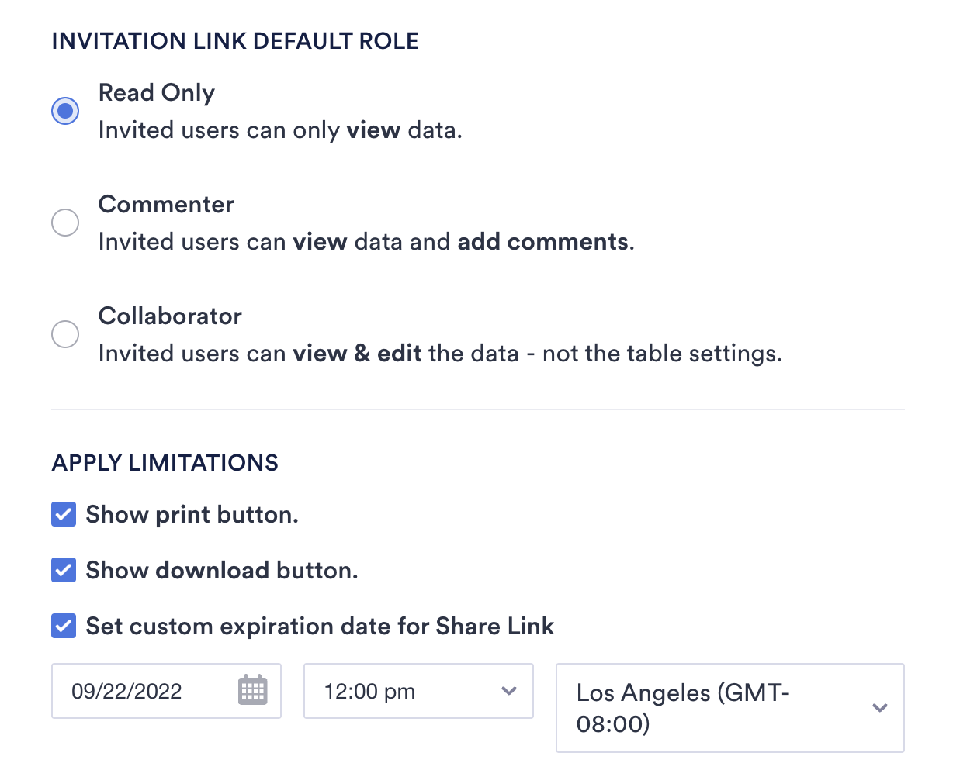Viewport: 953px width, 777px height.
Task: Choose the Commenter role radio button
Action: coord(65,223)
